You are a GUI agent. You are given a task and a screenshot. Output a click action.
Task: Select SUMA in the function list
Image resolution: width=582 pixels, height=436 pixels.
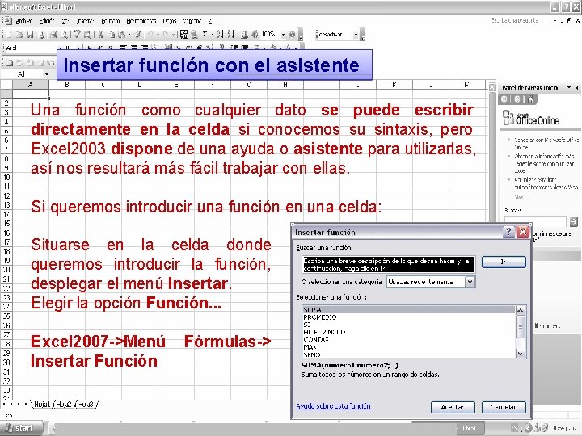408,309
